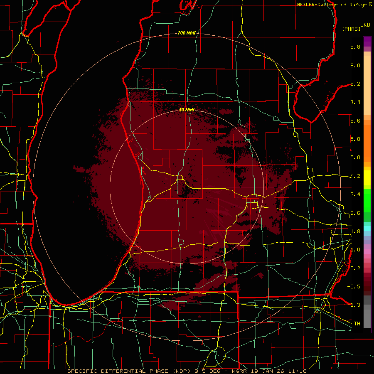Select the 5.8 scale value
This screenshot has width=374, height=374.
click(355, 139)
